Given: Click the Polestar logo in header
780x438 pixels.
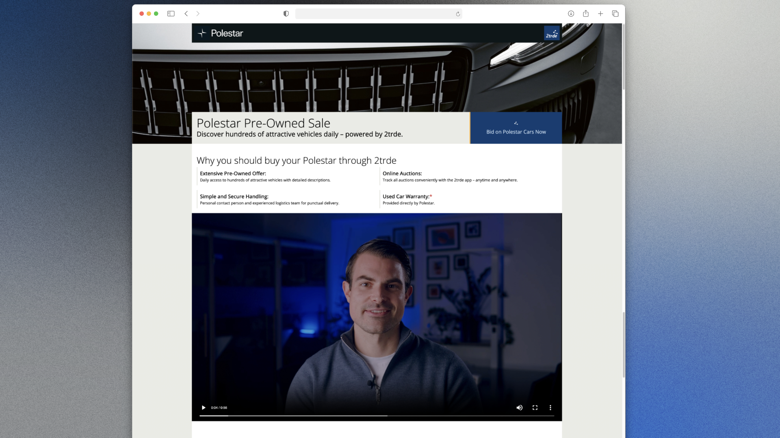Looking at the screenshot, I should [220, 33].
